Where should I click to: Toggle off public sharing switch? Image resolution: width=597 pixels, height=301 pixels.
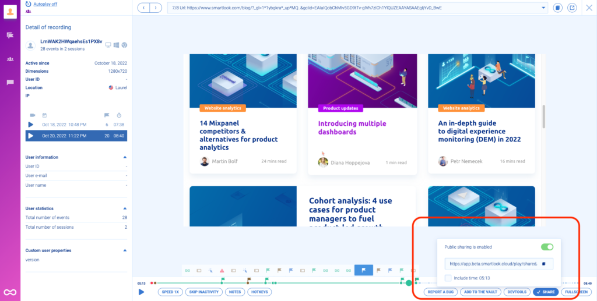(547, 247)
